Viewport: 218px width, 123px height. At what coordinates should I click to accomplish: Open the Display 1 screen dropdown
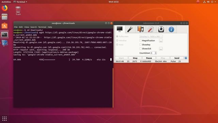pyautogui.click(x=151, y=37)
